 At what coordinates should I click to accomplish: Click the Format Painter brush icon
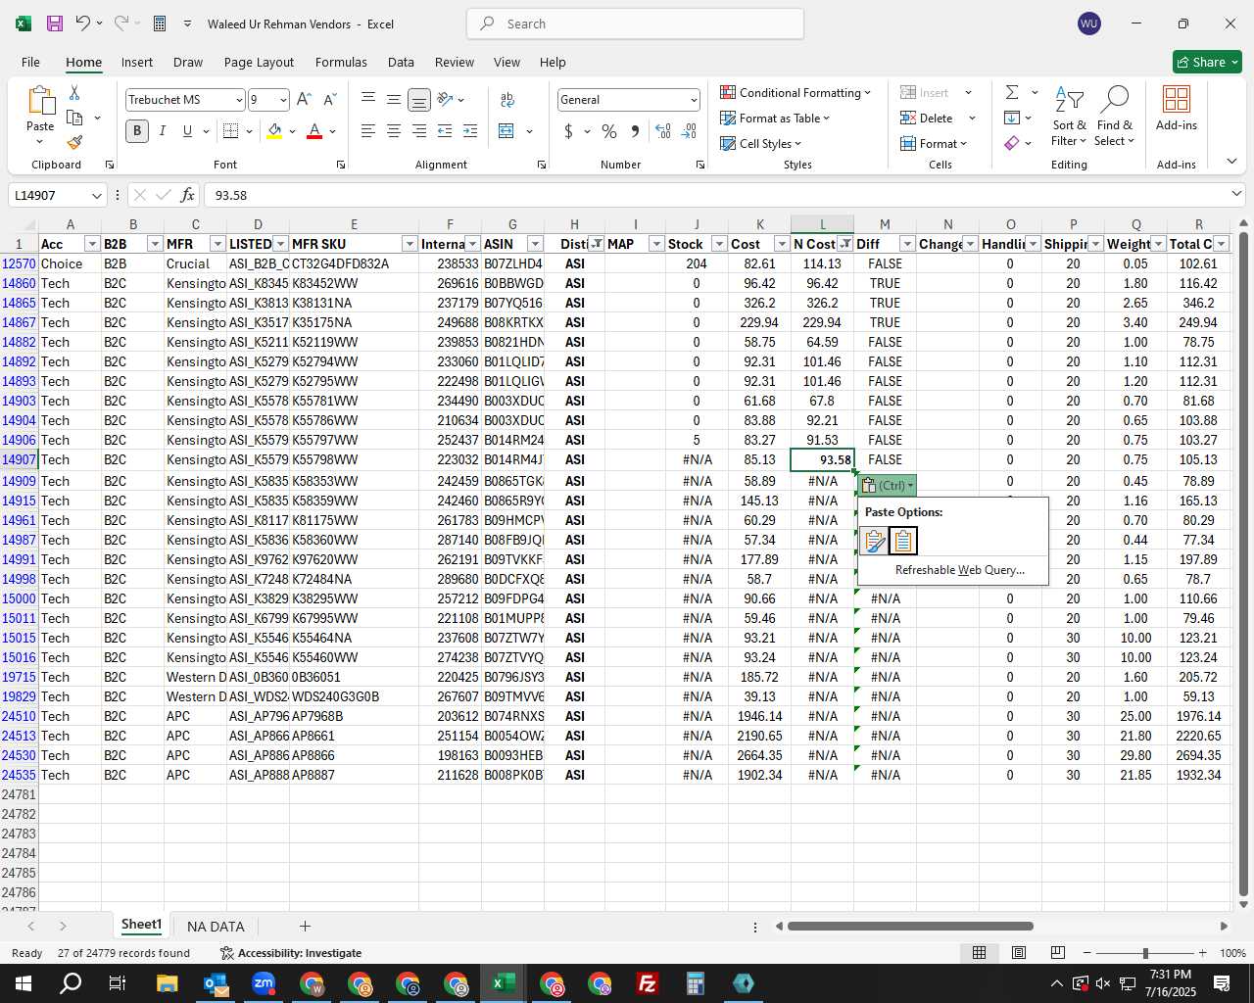click(74, 143)
